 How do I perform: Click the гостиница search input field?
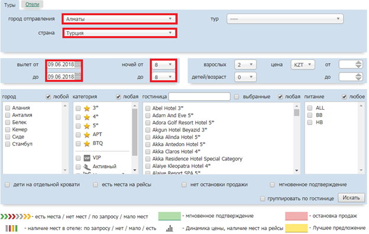pyautogui.click(x=199, y=97)
